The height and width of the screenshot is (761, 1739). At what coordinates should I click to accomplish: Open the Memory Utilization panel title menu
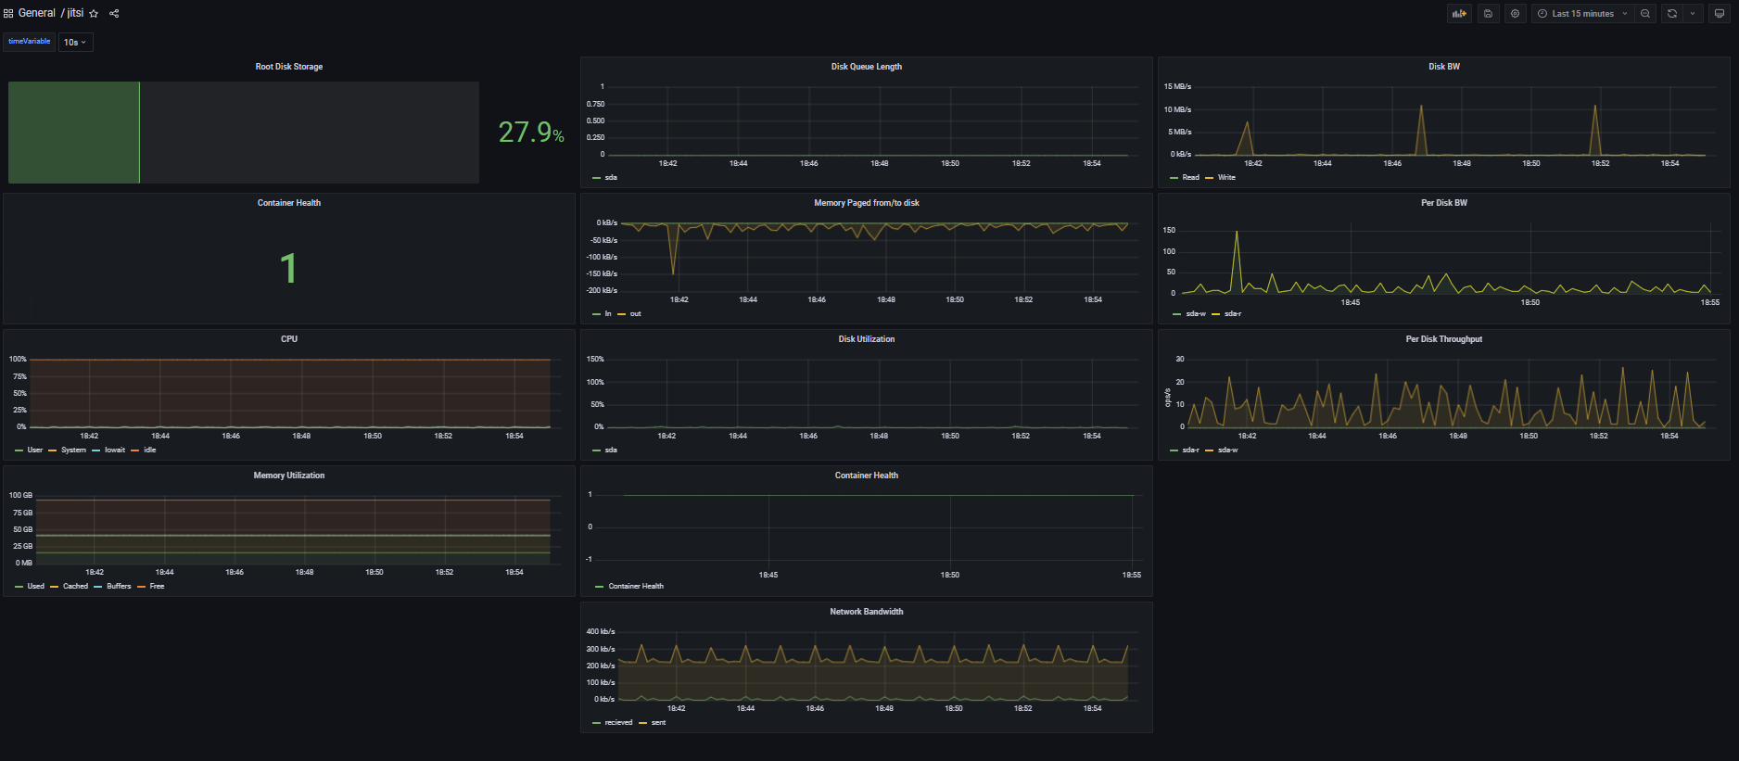pos(288,476)
